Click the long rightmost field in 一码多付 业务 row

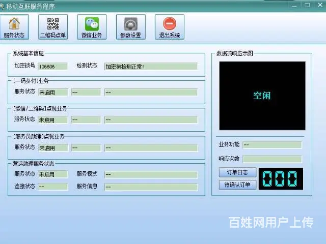coord(151,93)
